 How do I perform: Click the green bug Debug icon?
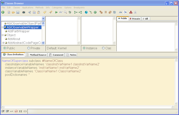70,12
